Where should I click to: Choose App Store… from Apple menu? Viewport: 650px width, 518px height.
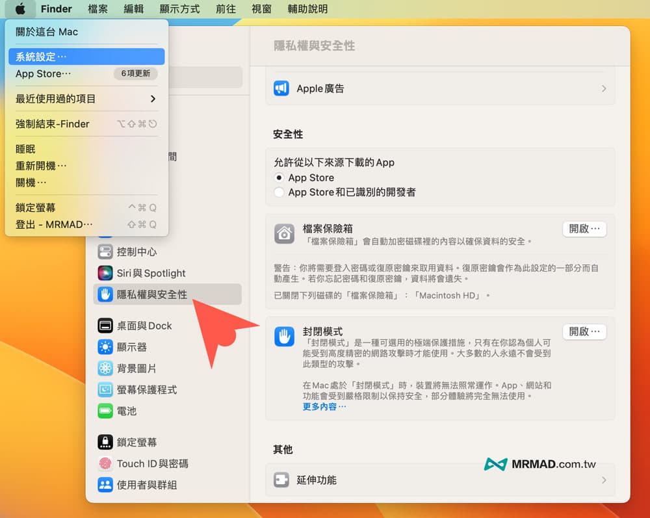(86, 73)
